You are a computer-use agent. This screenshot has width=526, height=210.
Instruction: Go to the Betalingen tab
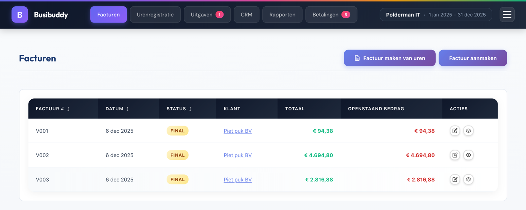tap(331, 15)
